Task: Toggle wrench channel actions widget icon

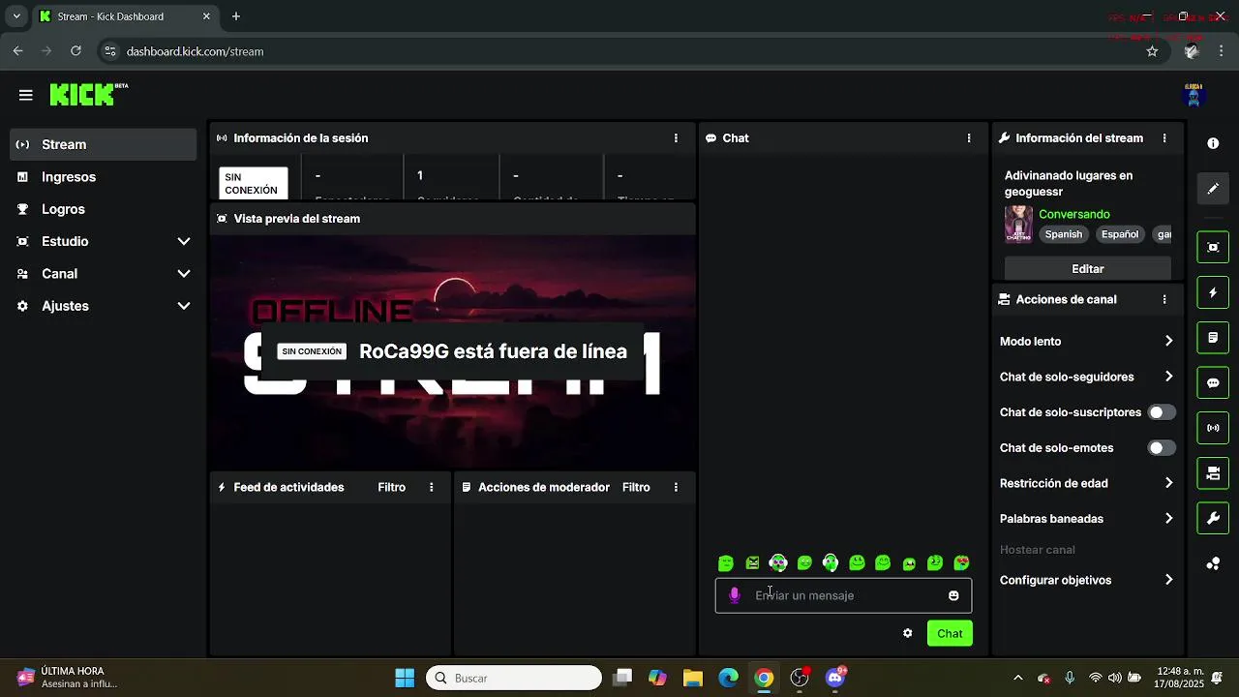Action: [1213, 518]
